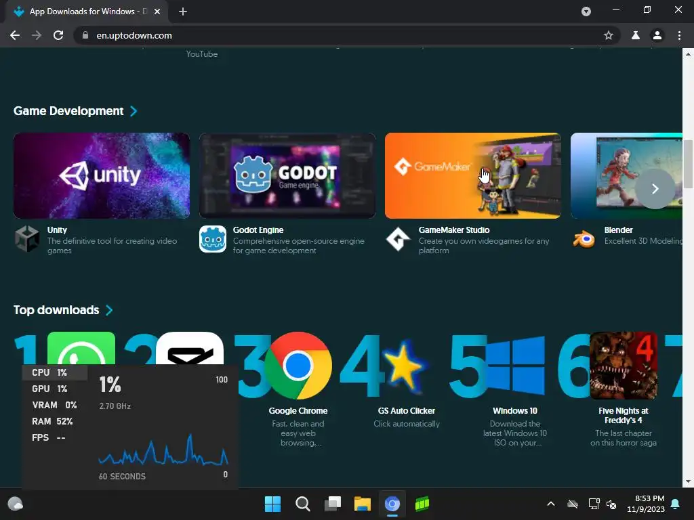Open the Godot Engine banner thumbnail
Viewport: 694px width, 520px height.
[287, 175]
